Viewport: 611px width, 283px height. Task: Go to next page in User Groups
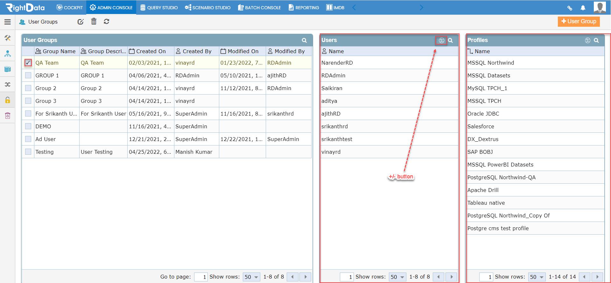click(x=305, y=277)
